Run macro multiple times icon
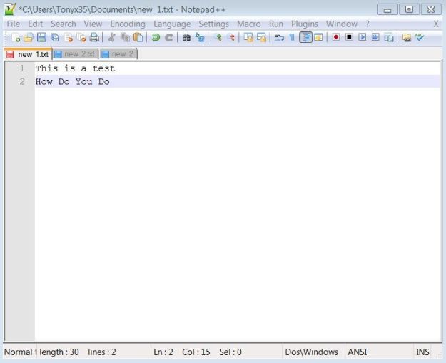The width and height of the screenshot is (446, 363). click(375, 37)
